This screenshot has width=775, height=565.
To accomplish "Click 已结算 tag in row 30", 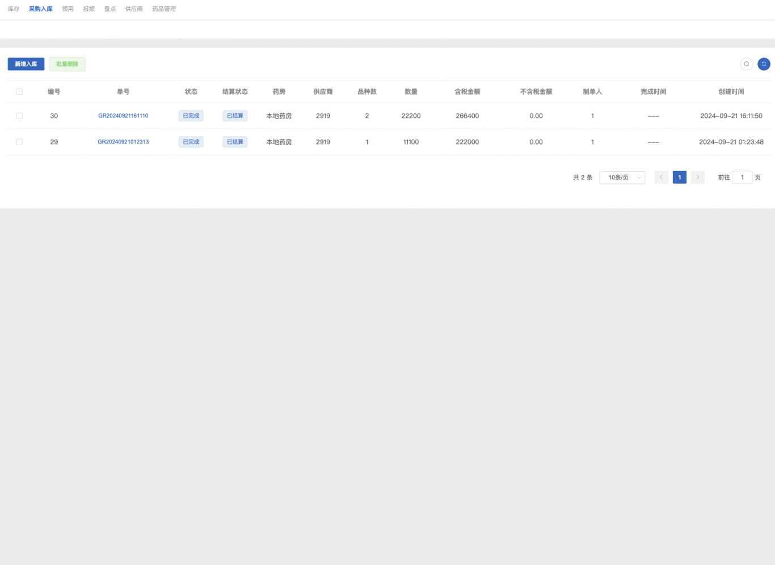I will click(235, 116).
